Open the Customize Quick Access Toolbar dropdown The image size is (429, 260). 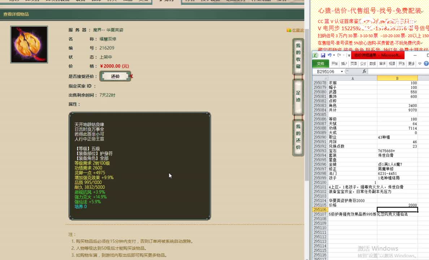349,55
